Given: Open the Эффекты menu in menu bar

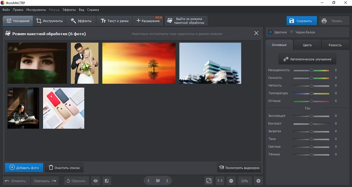Looking at the screenshot, I should point(69,9).
